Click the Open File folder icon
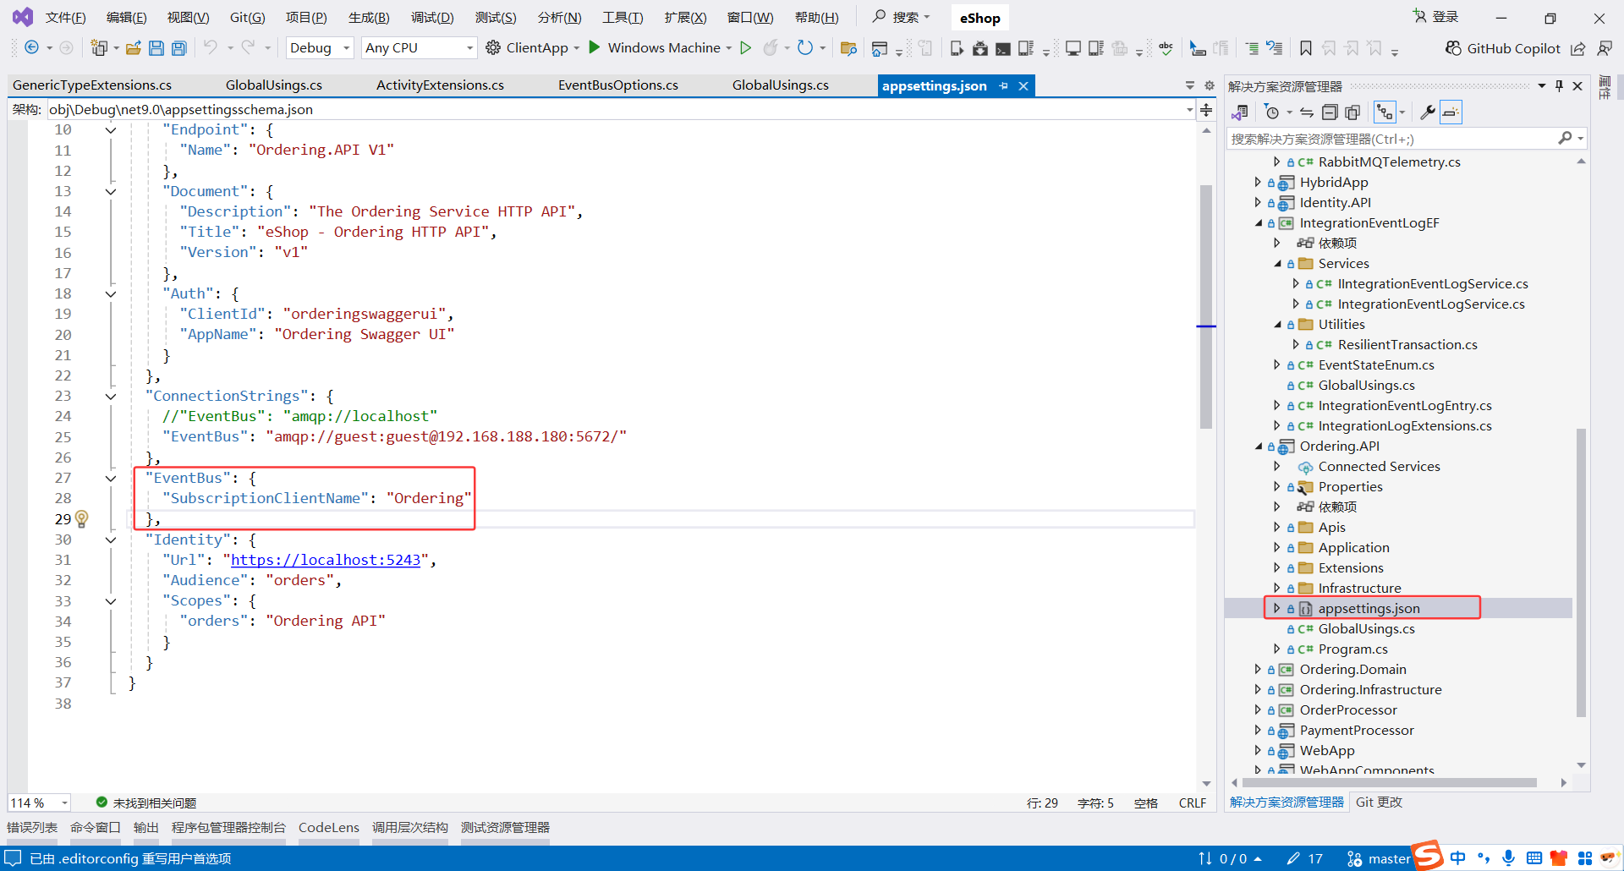This screenshot has height=871, width=1624. pos(133,48)
